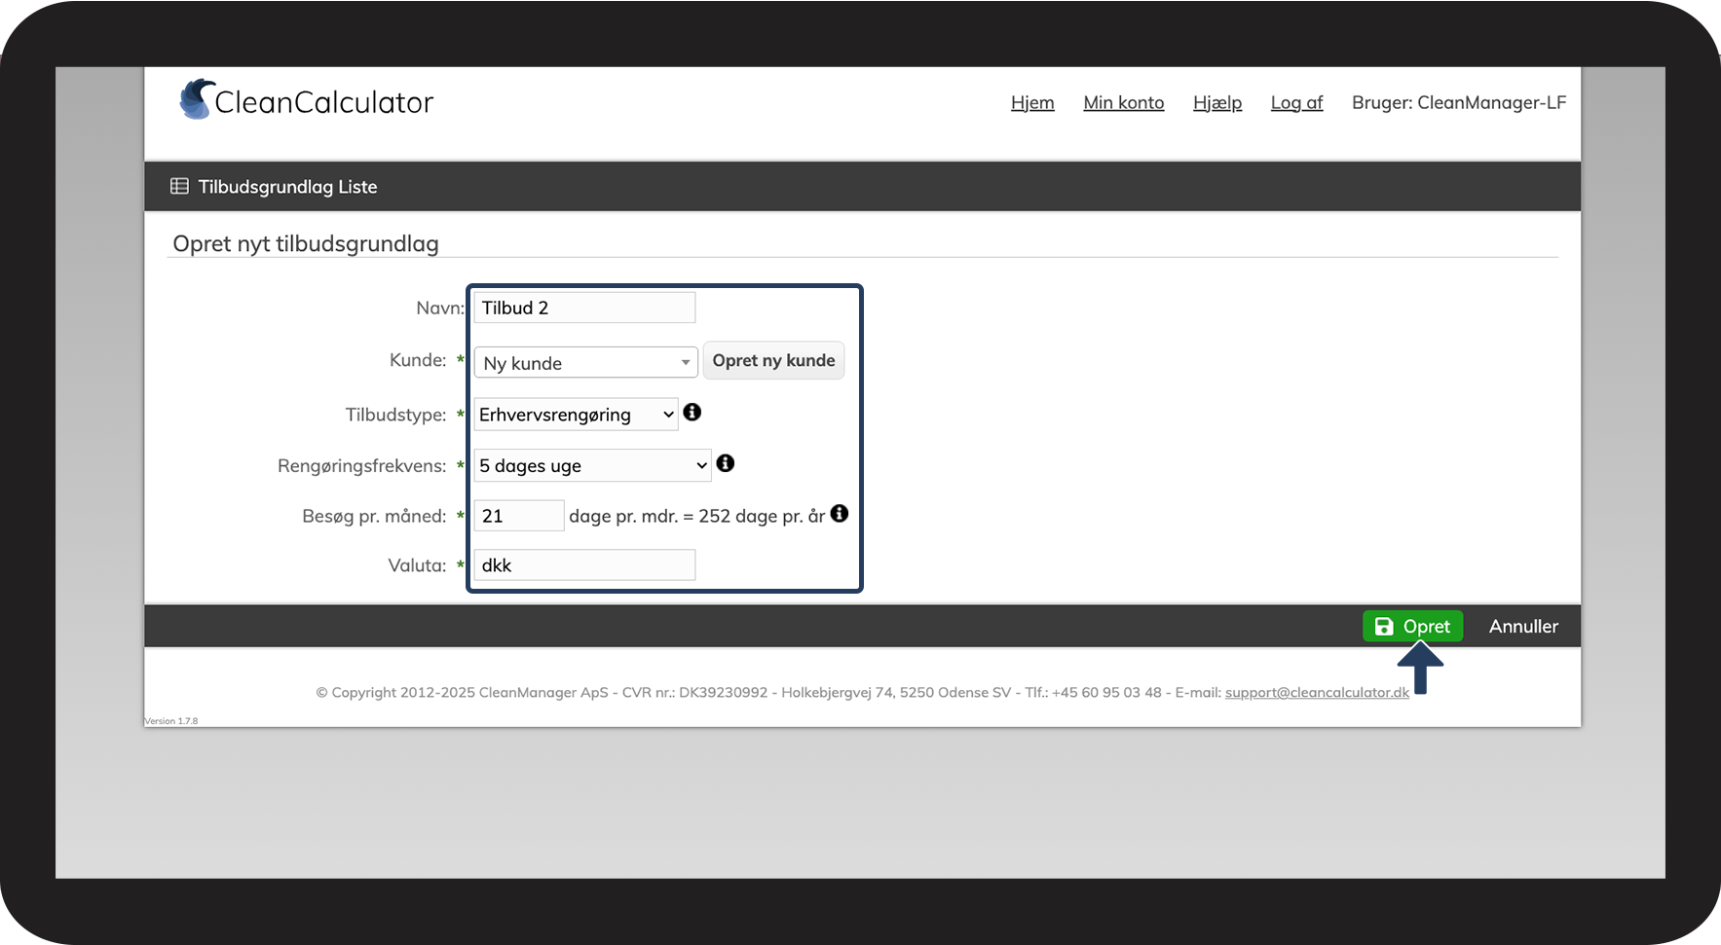Screen dimensions: 1721x945
Task: Open the Kunde dropdown
Action: tap(585, 363)
